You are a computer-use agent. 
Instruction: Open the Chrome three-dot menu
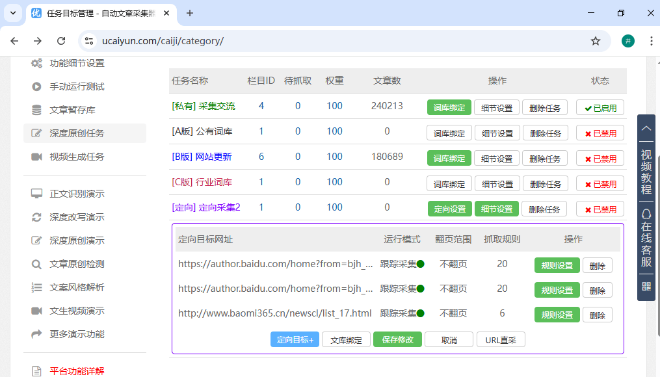click(x=652, y=40)
